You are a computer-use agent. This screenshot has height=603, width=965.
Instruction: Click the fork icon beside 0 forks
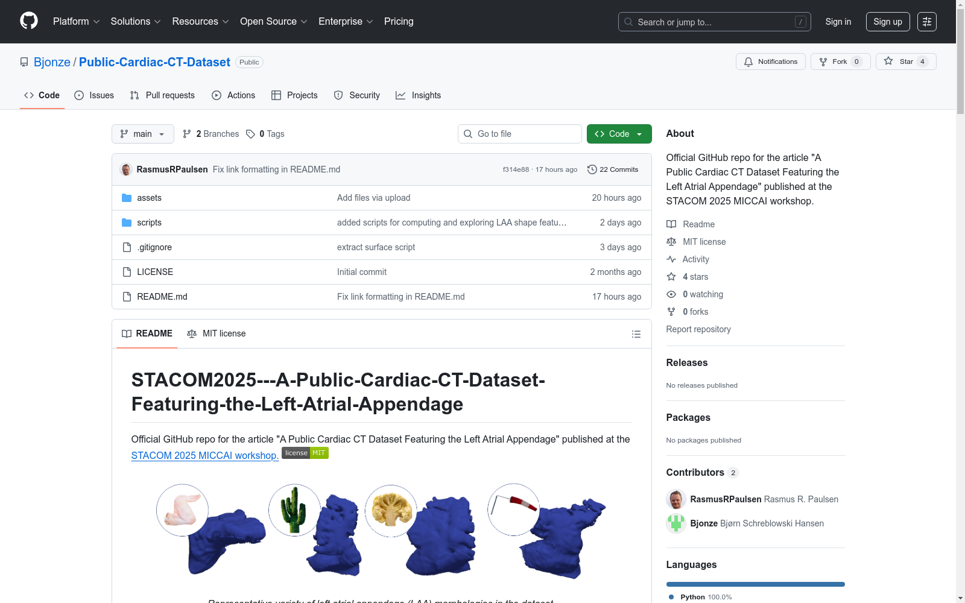(x=671, y=312)
